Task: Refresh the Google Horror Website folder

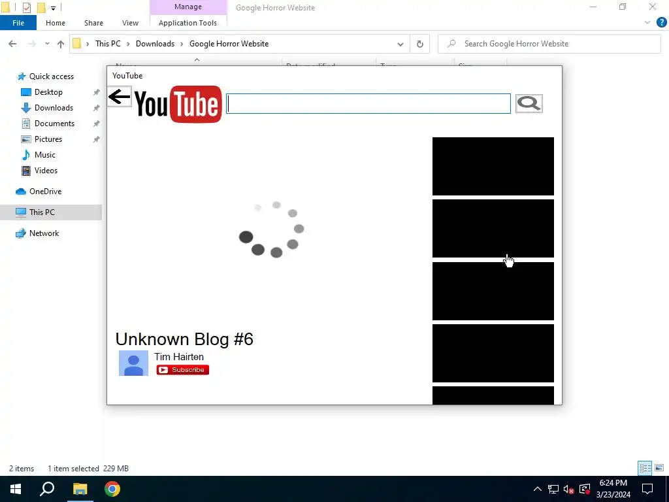Action: point(420,44)
